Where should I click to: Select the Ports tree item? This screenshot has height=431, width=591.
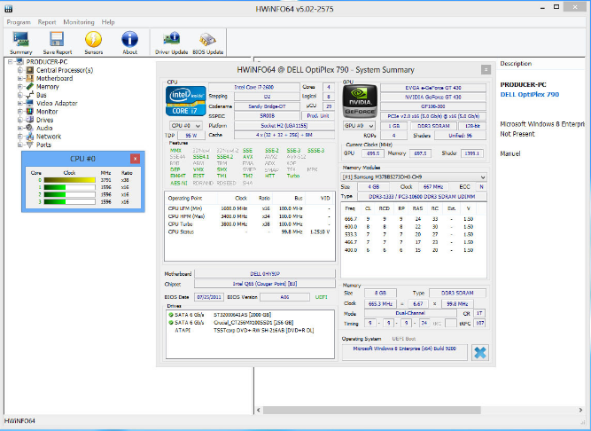click(x=43, y=145)
